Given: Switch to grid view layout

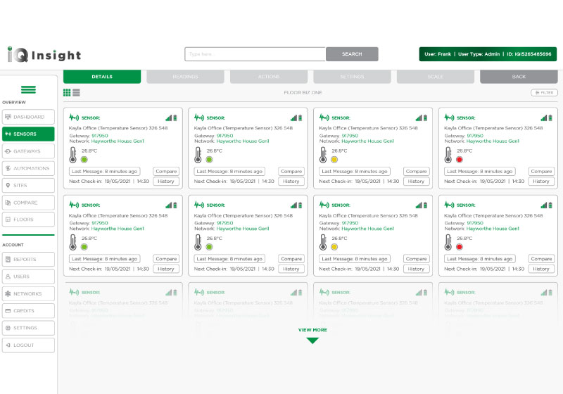Looking at the screenshot, I should coord(67,92).
